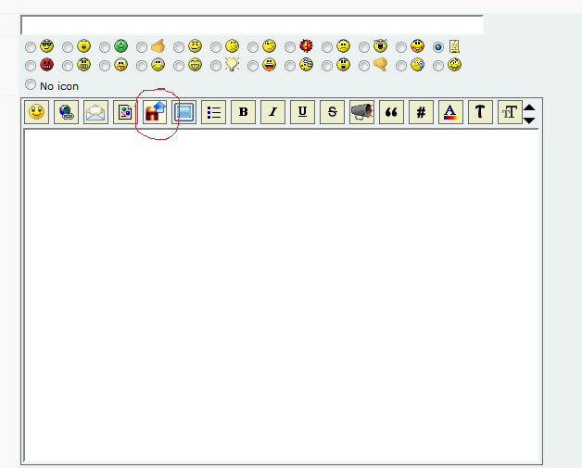Click the tongue-out smiley message icon
Image resolution: width=582 pixels, height=468 pixels.
click(x=120, y=65)
